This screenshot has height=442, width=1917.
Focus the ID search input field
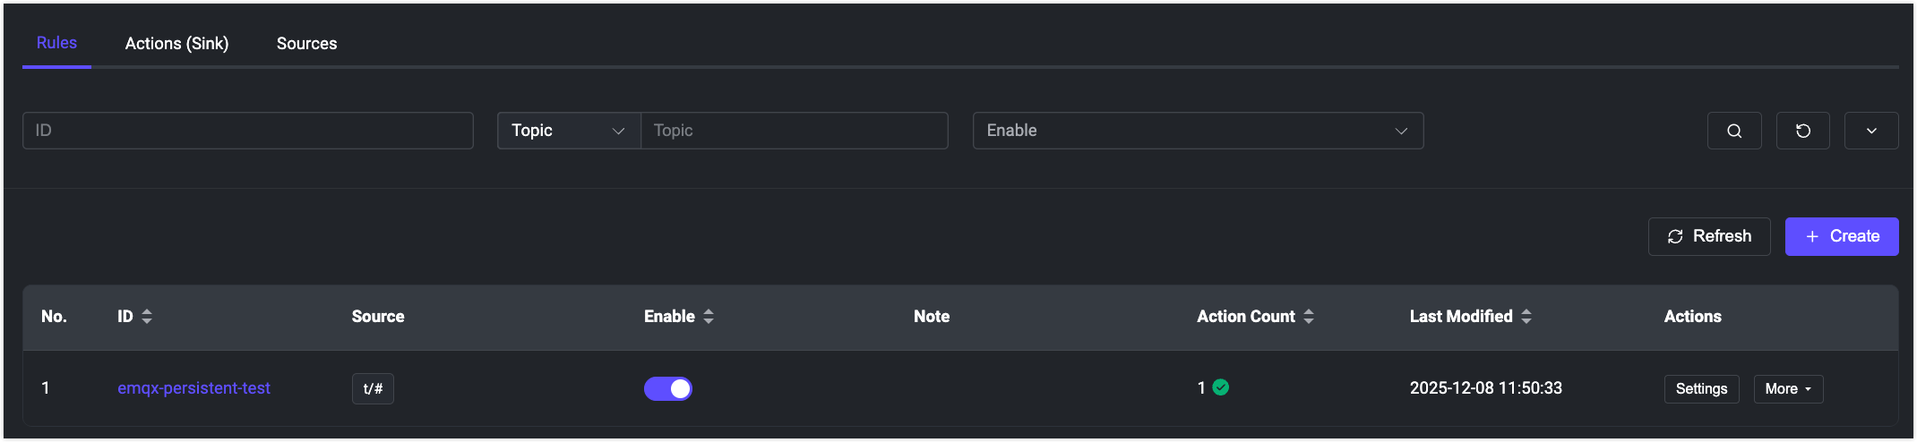pyautogui.click(x=247, y=131)
